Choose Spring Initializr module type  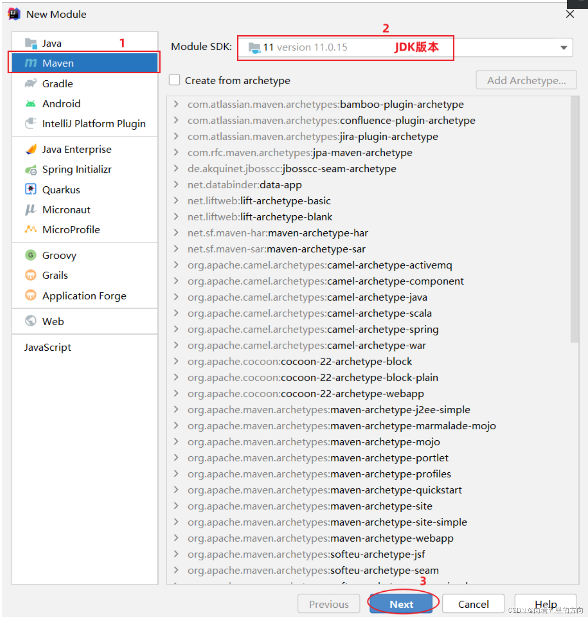click(x=85, y=169)
